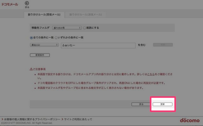Viewport: 203px width, 126px height.
Task: Click the 新規条件 button
Action: click(40, 55)
